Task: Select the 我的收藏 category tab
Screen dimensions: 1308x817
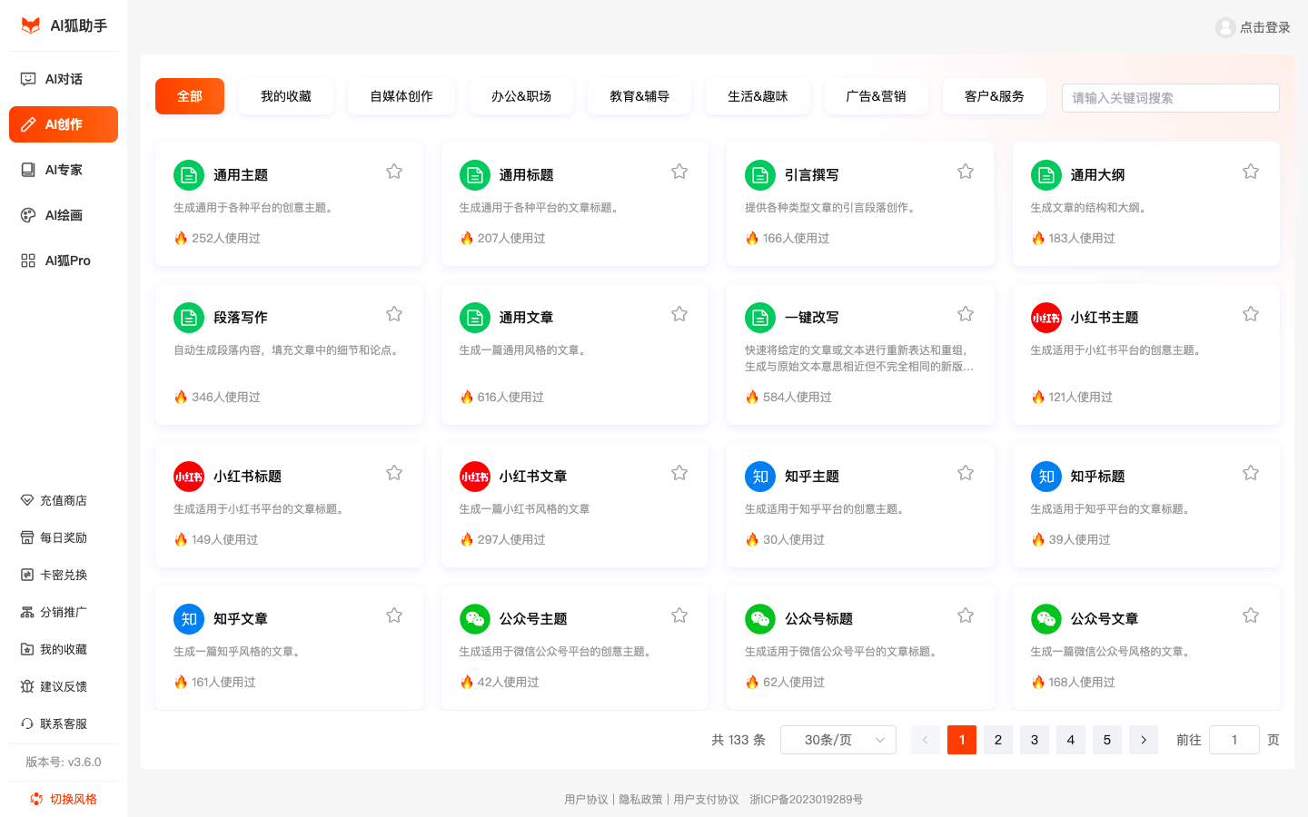Action: coord(286,96)
